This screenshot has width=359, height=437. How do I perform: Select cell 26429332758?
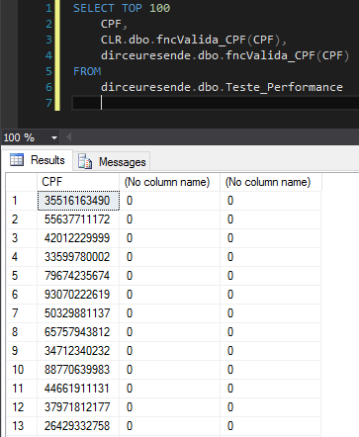pos(78,426)
